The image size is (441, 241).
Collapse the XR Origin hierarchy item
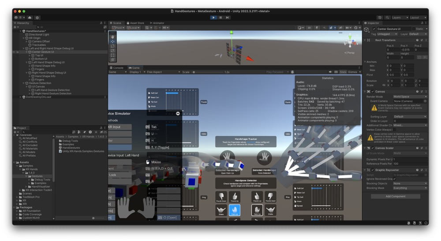(x=24, y=38)
